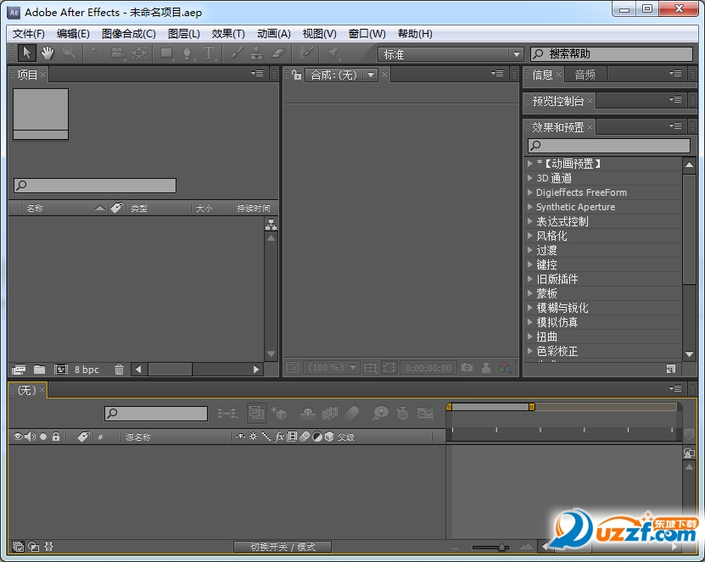Toggle the region of interest button
The height and width of the screenshot is (562, 705).
(389, 368)
